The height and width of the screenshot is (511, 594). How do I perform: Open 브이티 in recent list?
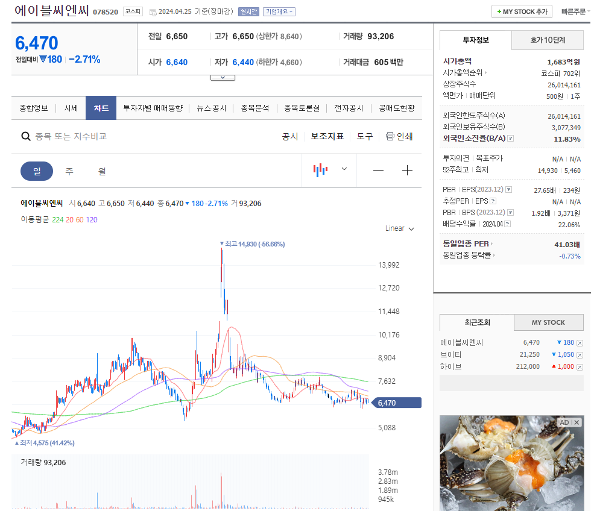pos(451,355)
